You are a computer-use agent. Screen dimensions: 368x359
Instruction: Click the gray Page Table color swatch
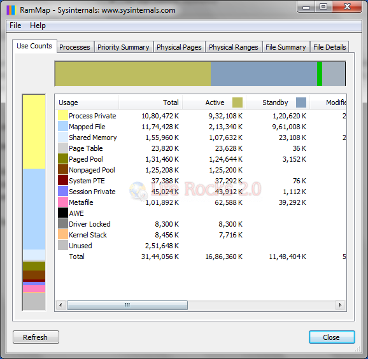tap(63, 148)
